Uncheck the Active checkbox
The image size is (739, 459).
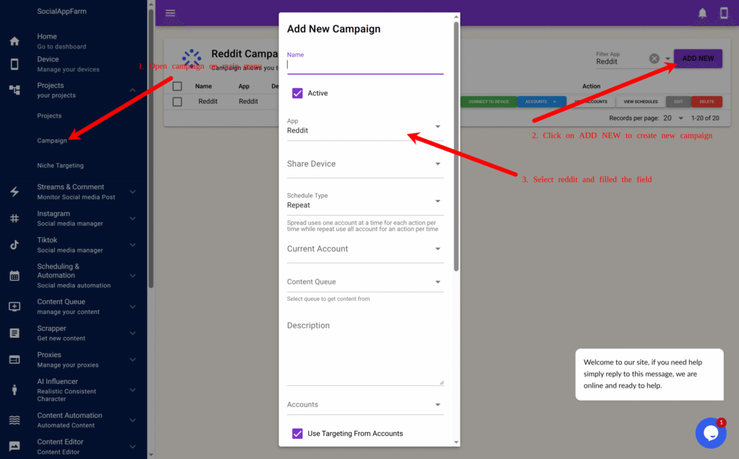[297, 93]
